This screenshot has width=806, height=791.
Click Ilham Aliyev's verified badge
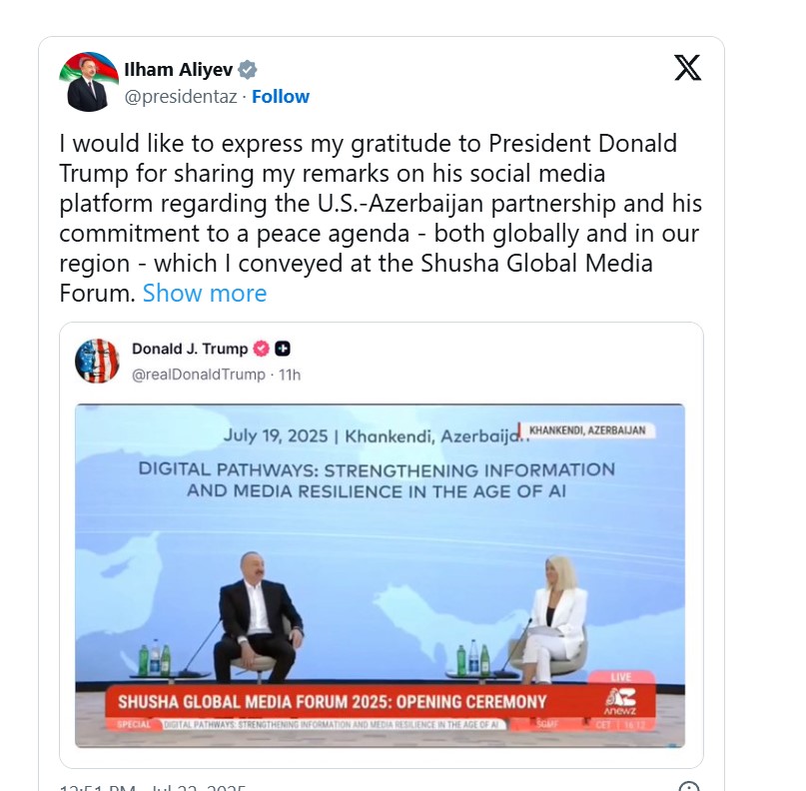click(x=248, y=70)
